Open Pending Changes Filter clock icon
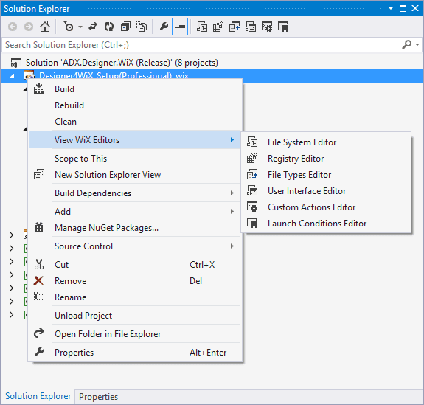424x405 pixels. [x=69, y=27]
